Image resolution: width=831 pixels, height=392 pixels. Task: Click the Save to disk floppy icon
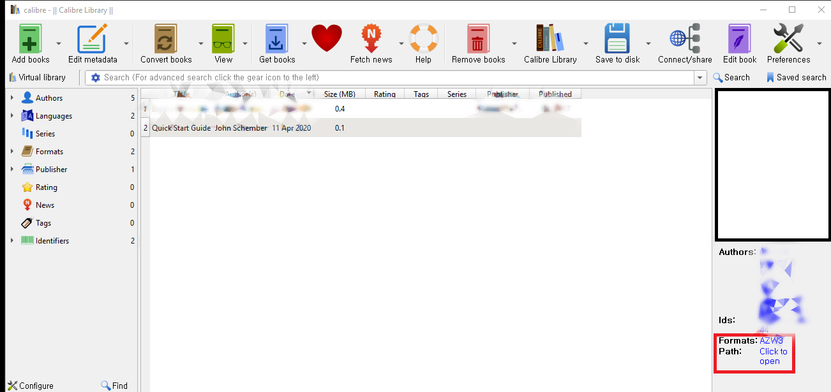pyautogui.click(x=617, y=39)
